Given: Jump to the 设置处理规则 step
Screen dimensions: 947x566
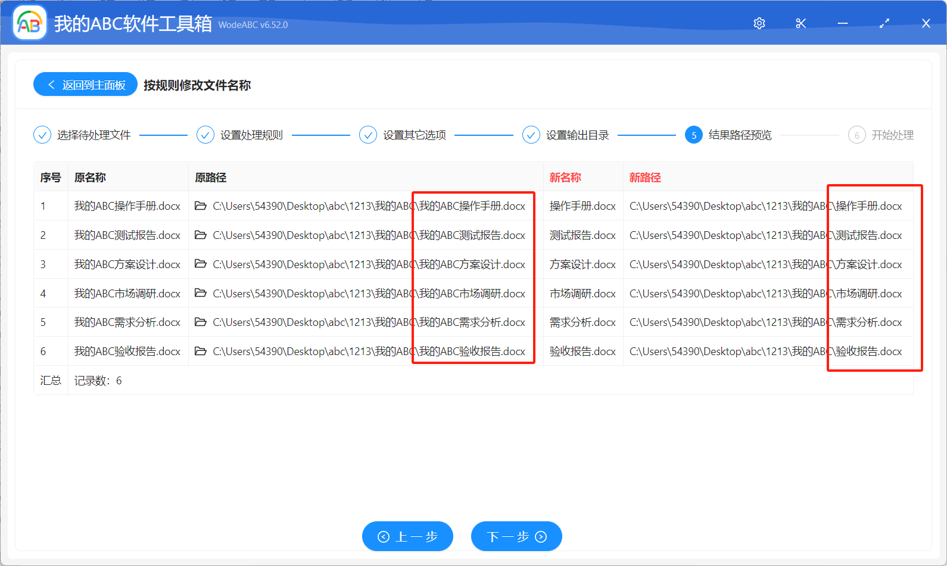Looking at the screenshot, I should 240,135.
